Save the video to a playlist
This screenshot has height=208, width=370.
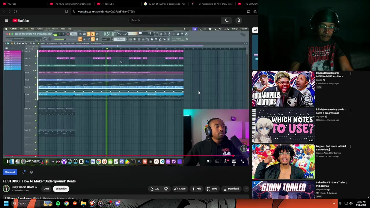[212, 189]
